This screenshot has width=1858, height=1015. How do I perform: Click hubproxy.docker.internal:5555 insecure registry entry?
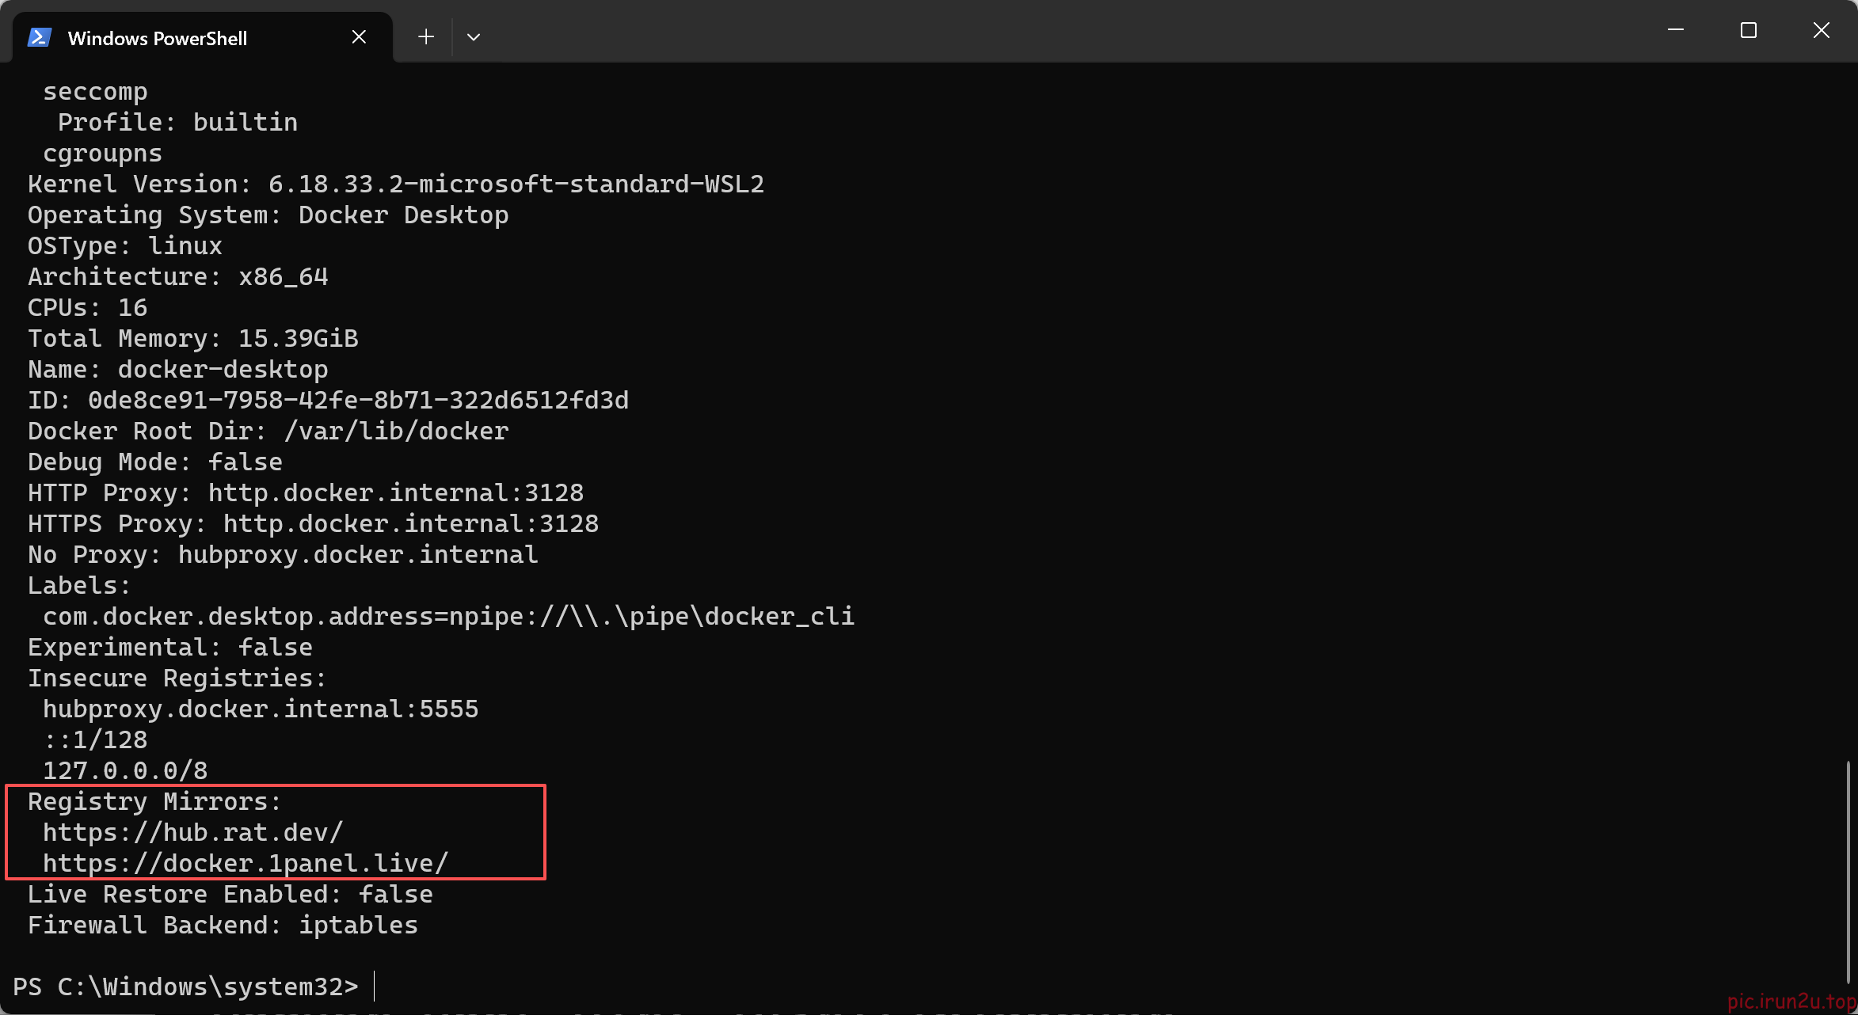point(261,709)
